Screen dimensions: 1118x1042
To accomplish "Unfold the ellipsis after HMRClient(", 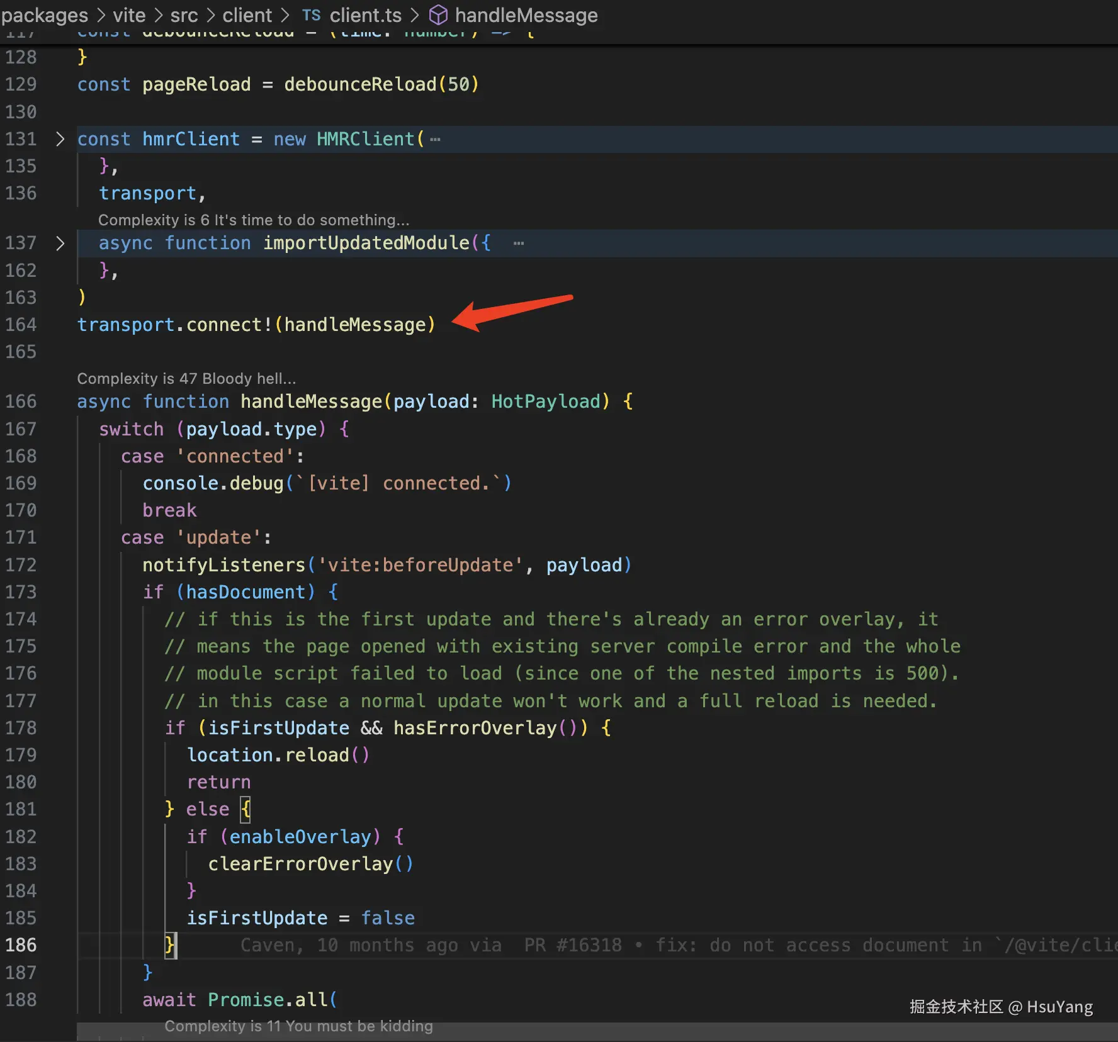I will pyautogui.click(x=435, y=140).
